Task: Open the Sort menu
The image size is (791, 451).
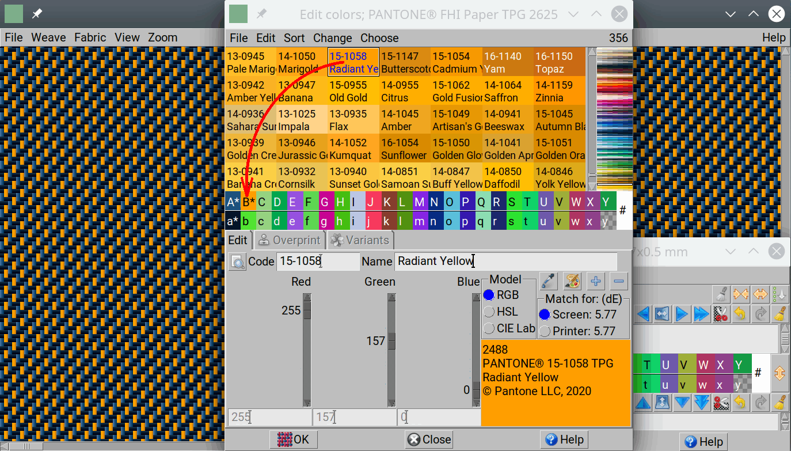Action: 294,38
